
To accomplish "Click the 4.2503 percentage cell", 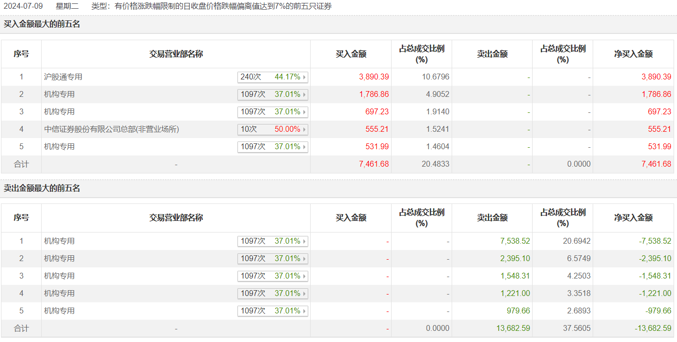I will point(579,276).
